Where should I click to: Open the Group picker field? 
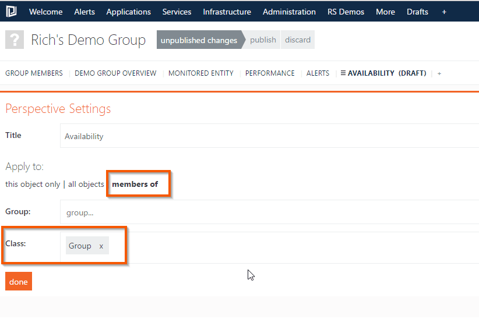(x=268, y=213)
